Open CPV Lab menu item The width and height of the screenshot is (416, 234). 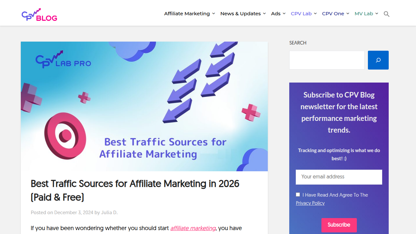pos(301,14)
